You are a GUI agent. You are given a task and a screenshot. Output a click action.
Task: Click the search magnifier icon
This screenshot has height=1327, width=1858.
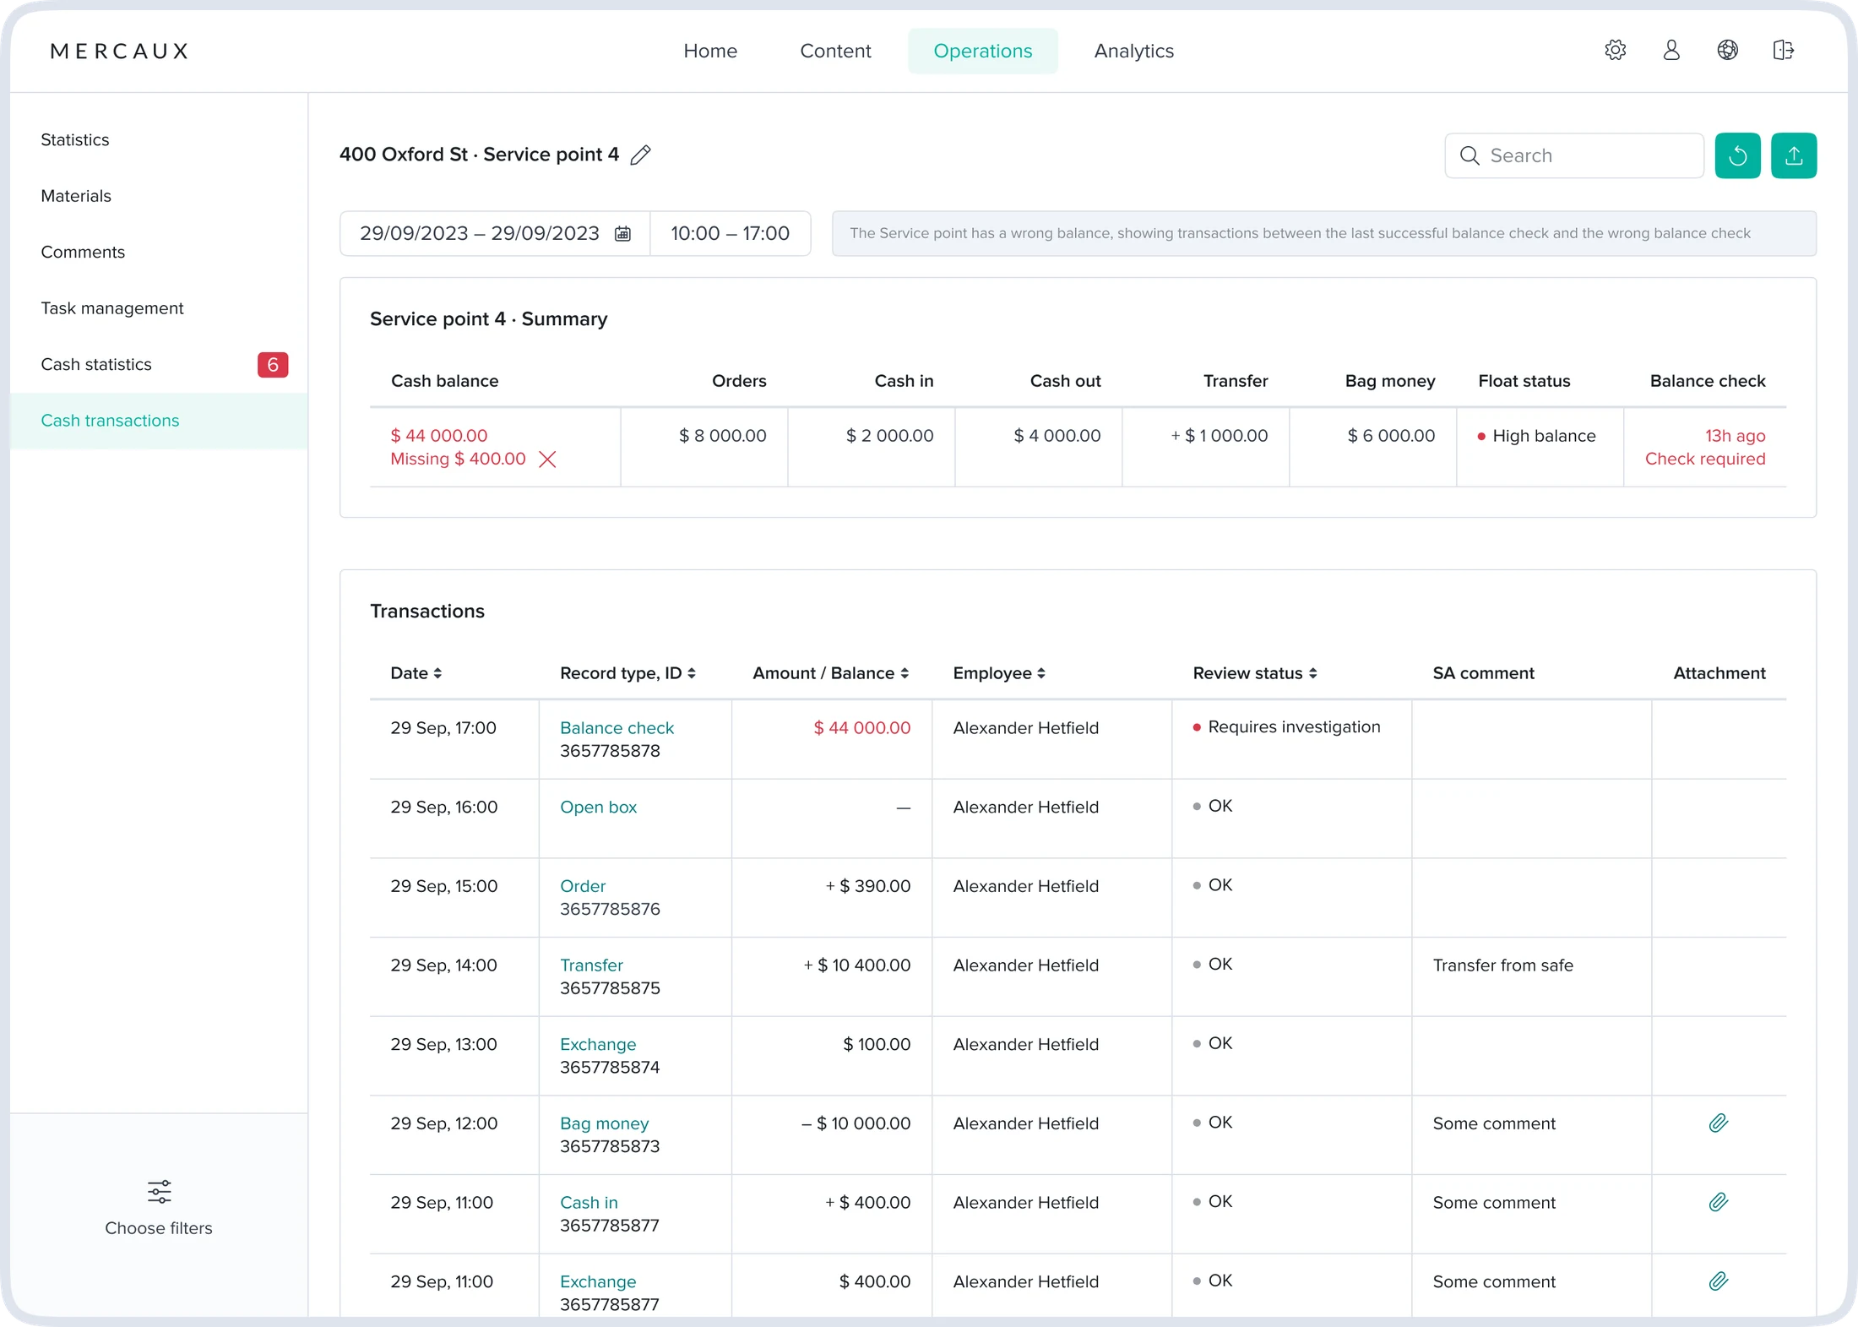(x=1470, y=155)
